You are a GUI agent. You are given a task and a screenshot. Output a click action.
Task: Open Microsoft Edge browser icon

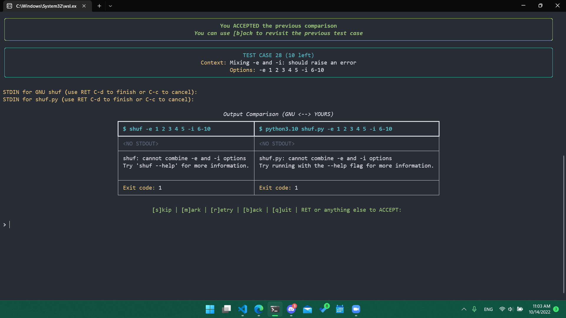coord(259,309)
